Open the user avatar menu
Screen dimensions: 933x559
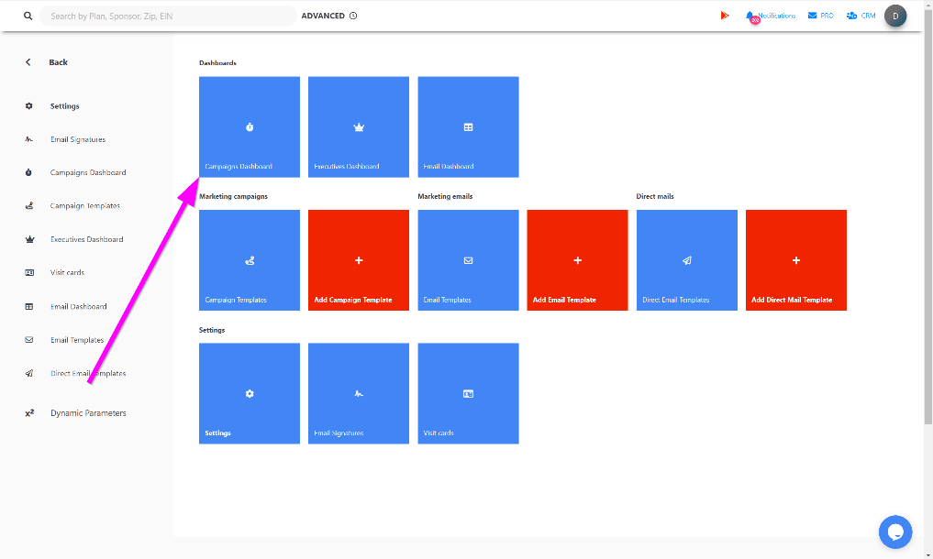point(894,16)
